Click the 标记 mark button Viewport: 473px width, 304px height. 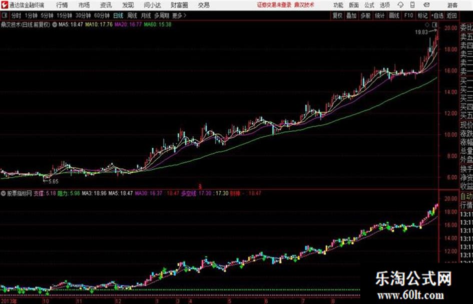tap(422, 15)
